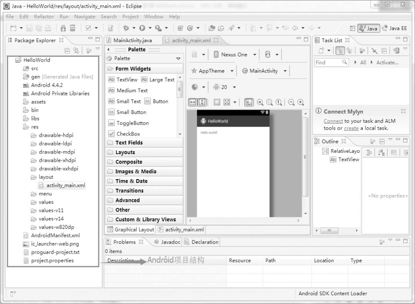Expand the Text Fields palette category
The image size is (415, 304).
point(144,143)
